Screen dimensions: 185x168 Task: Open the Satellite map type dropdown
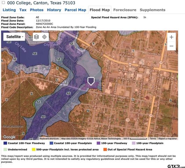click(14, 37)
